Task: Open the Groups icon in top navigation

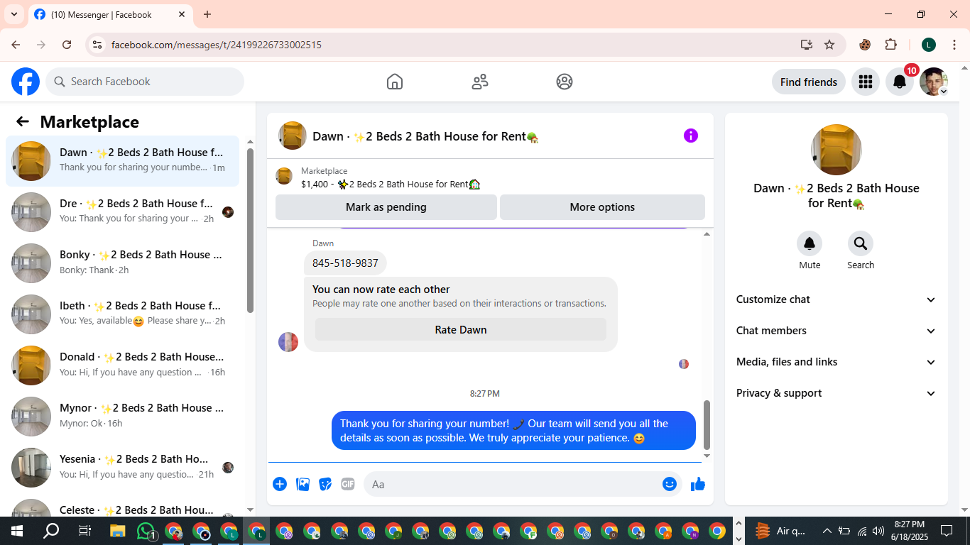Action: tap(565, 82)
